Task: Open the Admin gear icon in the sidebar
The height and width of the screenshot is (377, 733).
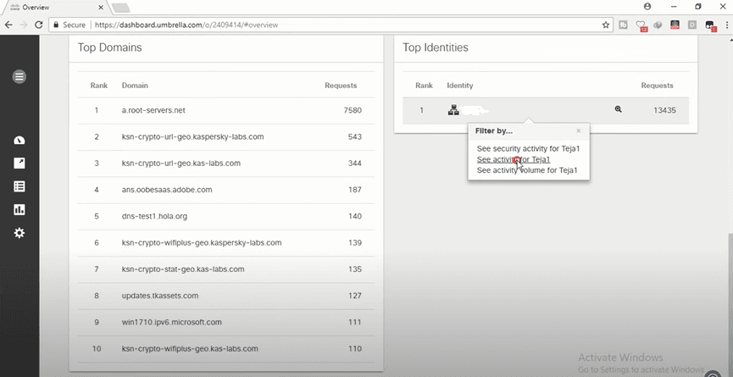Action: [19, 233]
